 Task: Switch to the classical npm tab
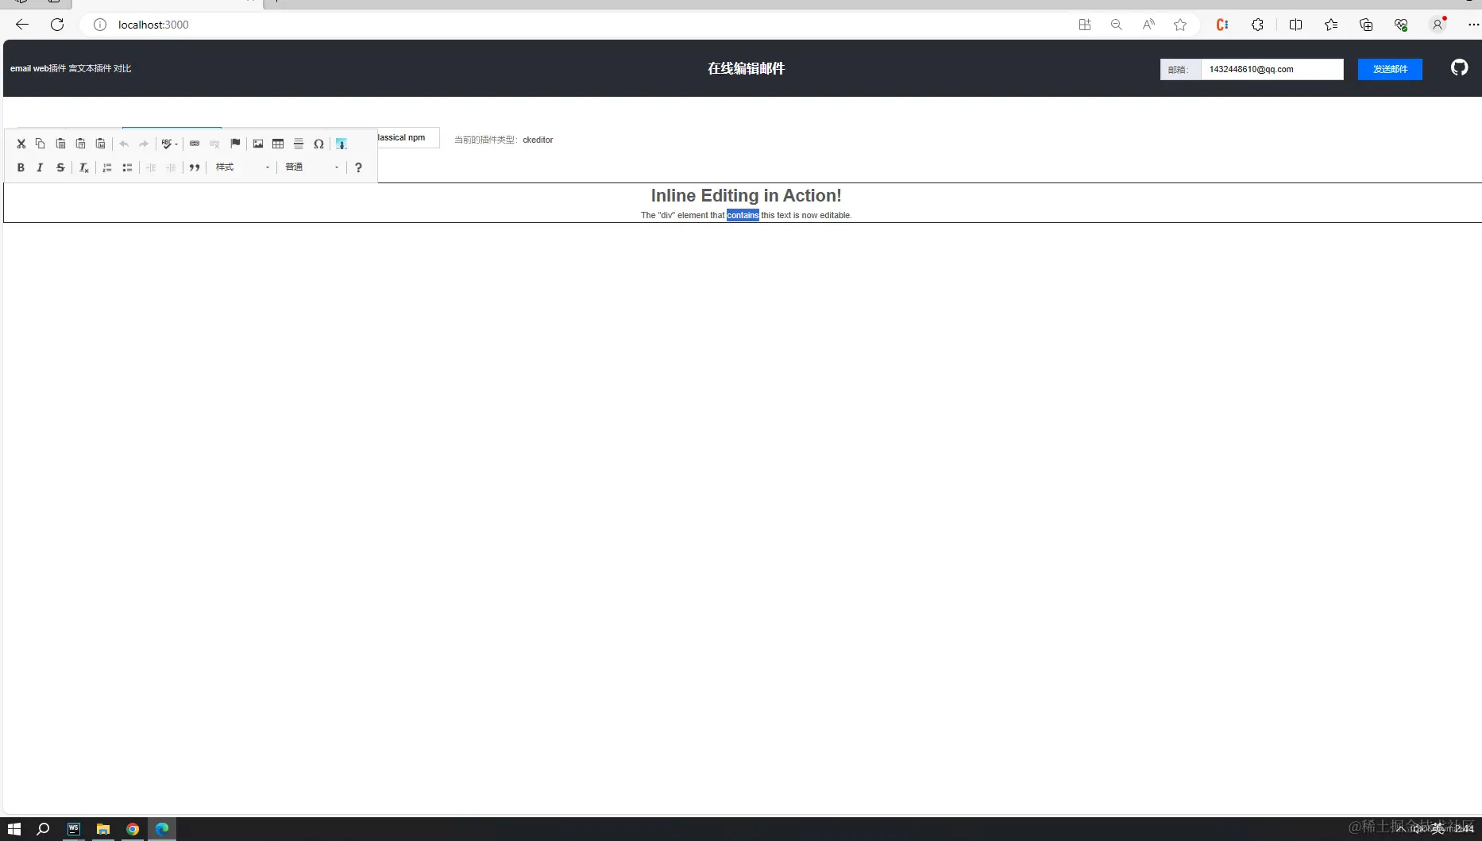click(401, 137)
